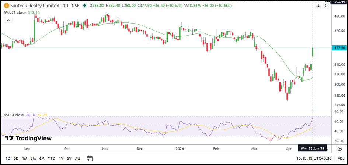Viewport: 348px width, 165px height.
Task: Select the 5D time range
Action: click(x=16, y=158)
